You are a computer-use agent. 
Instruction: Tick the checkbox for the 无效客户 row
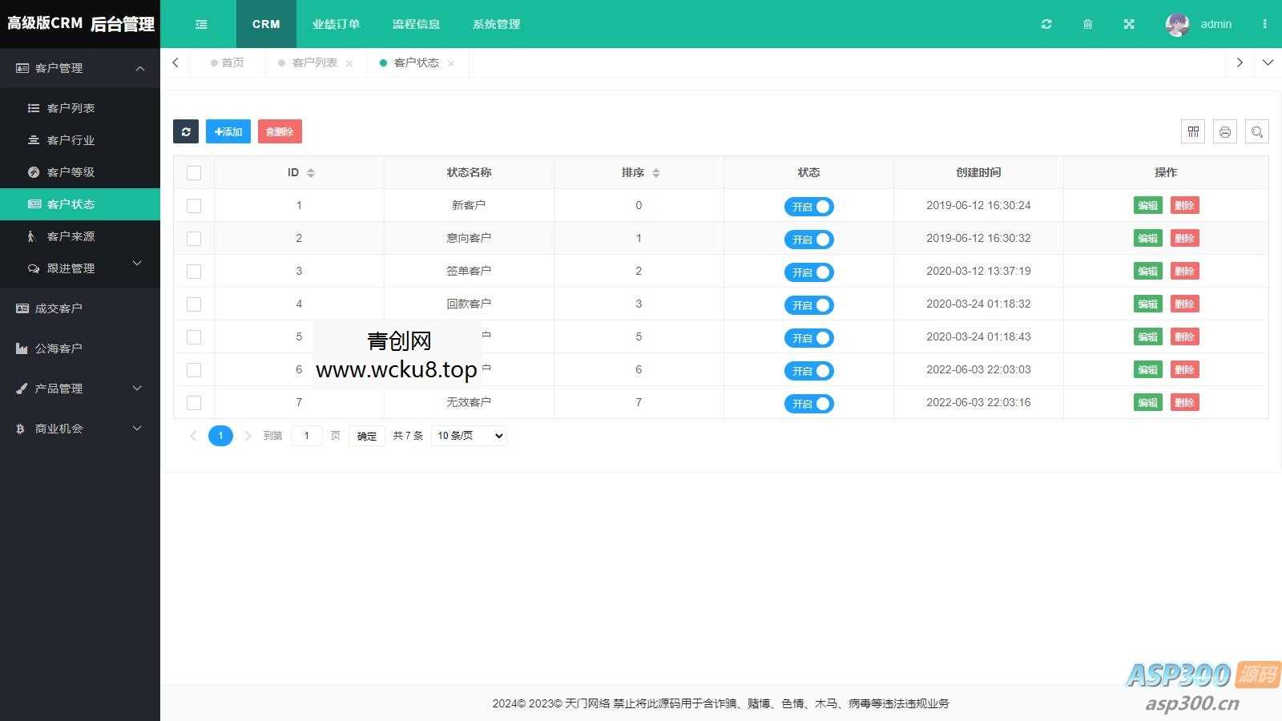tap(194, 403)
